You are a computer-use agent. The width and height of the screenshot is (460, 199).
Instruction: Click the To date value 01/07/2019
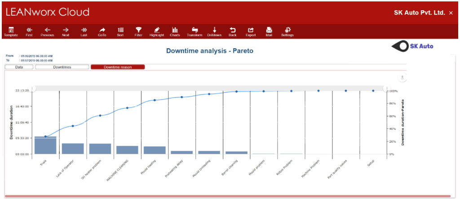(x=37, y=60)
